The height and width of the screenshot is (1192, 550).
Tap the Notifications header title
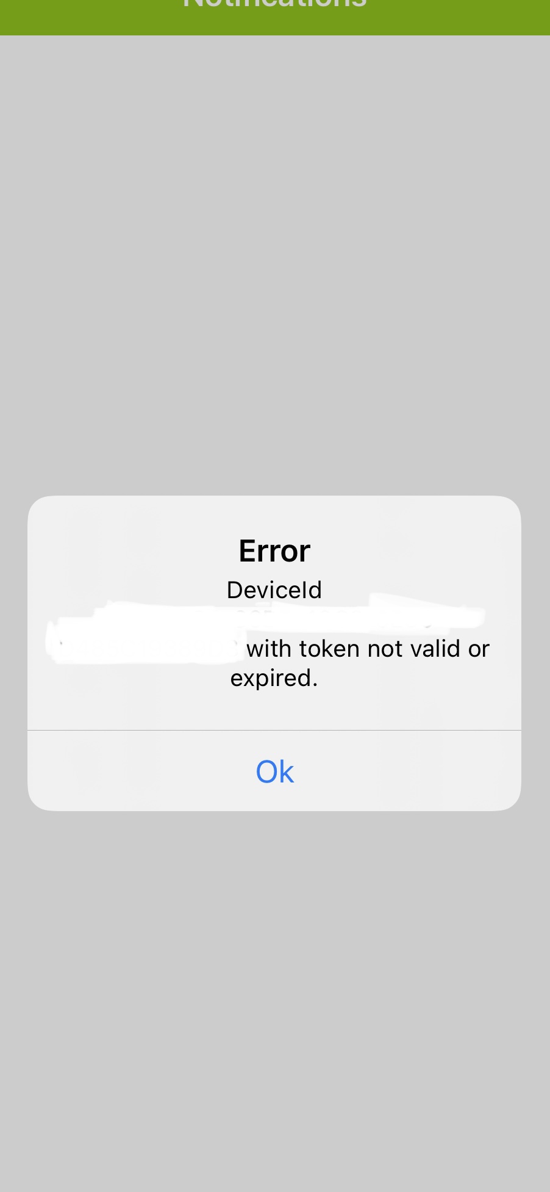coord(274,4)
